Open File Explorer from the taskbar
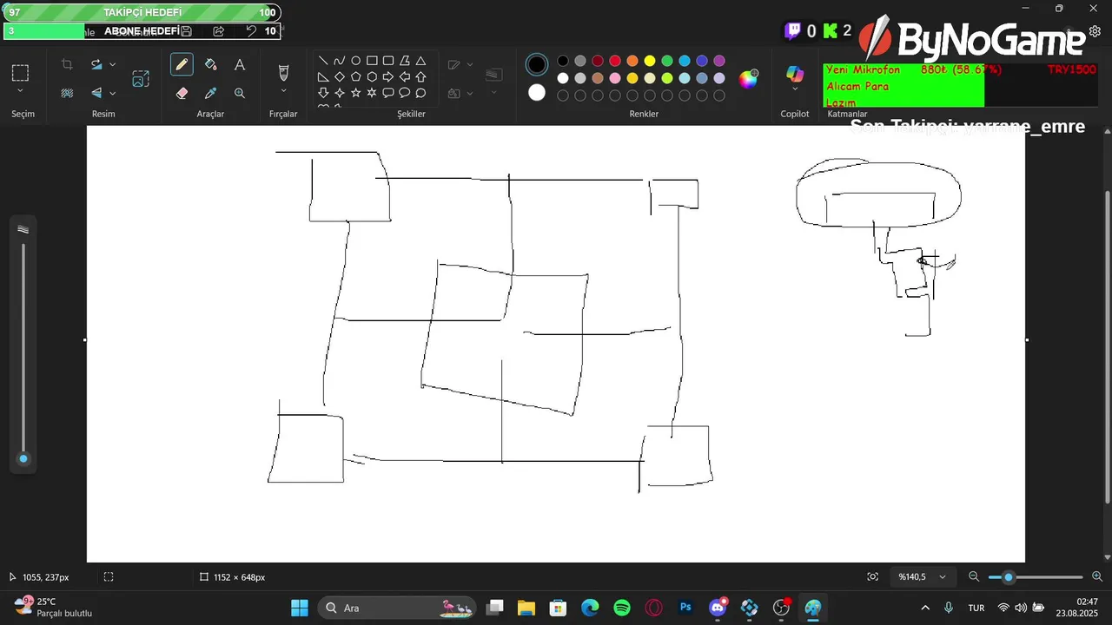Screen dimensions: 1112x625 pyautogui.click(x=526, y=608)
